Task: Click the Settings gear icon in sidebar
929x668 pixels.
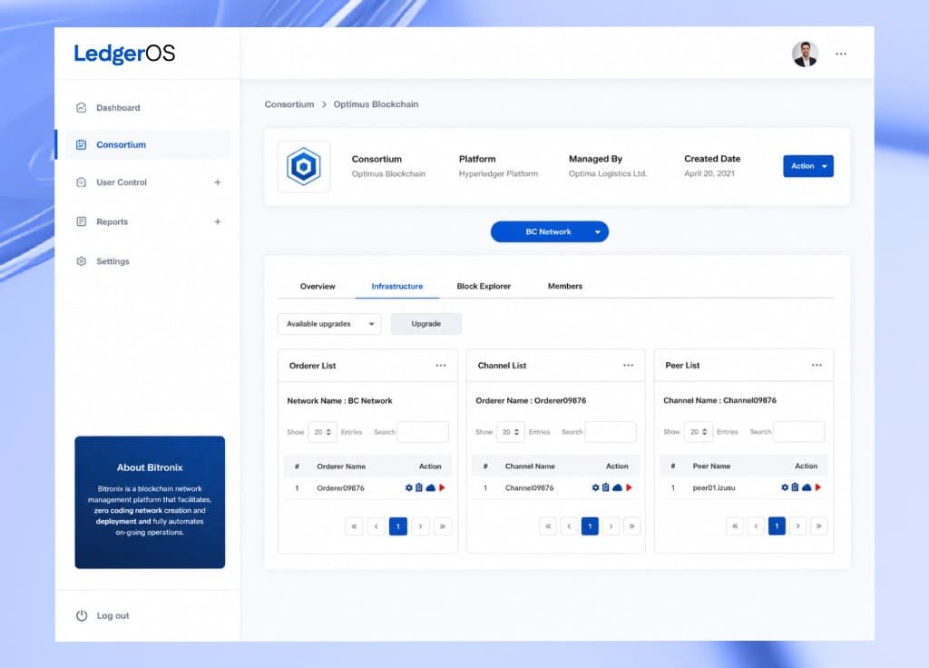Action: coord(81,261)
